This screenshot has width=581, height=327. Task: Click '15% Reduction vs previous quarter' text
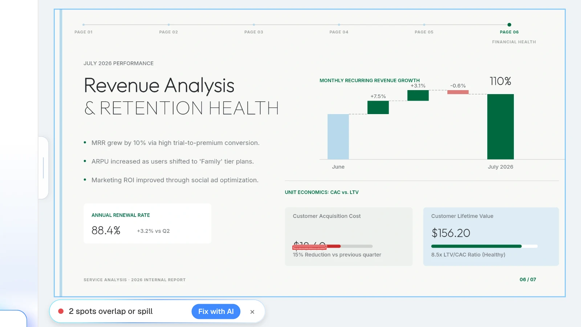point(337,255)
